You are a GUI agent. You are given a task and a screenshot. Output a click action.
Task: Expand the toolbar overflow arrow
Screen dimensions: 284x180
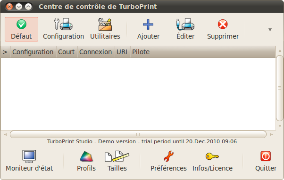pos(270,30)
